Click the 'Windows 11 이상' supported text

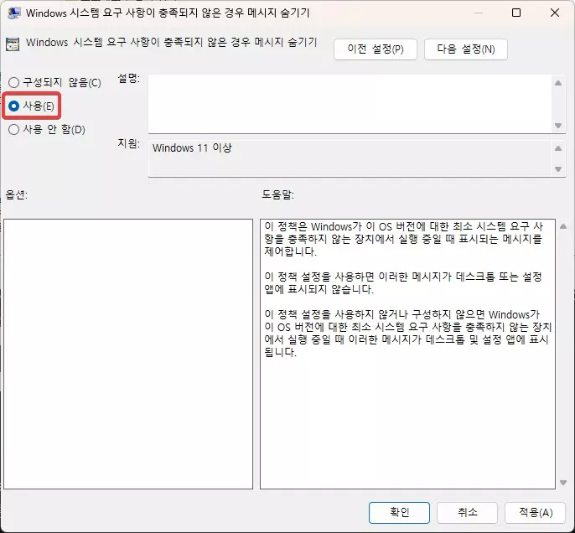coord(192,147)
